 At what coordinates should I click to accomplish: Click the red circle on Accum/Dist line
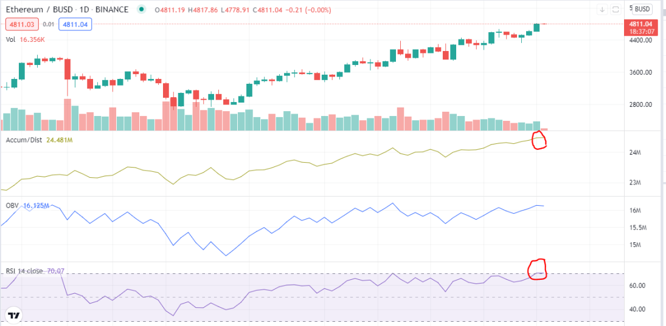[x=539, y=140]
